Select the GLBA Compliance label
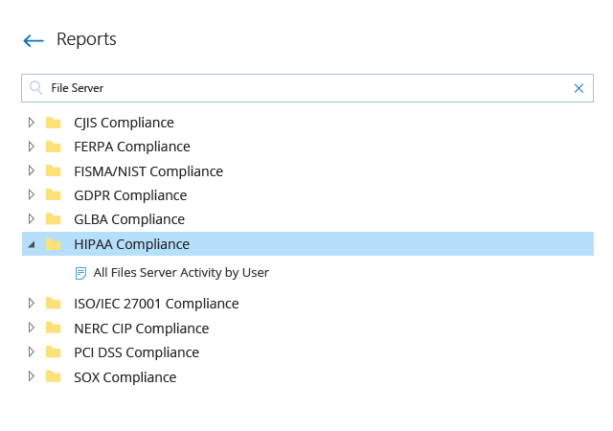Screen dimensions: 613x431 click(129, 219)
